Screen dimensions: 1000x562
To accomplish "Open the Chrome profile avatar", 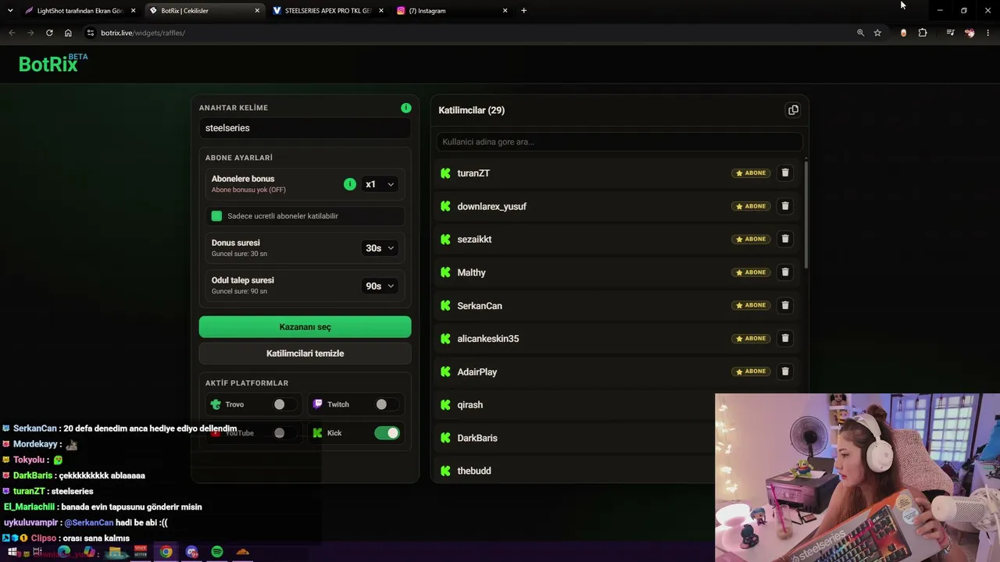I will tap(970, 33).
